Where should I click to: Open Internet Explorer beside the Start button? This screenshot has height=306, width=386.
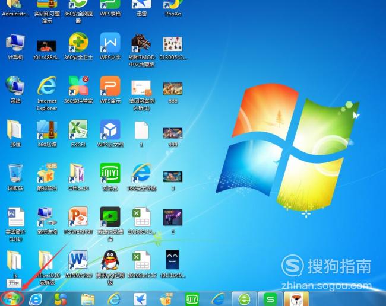pyautogui.click(x=36, y=299)
